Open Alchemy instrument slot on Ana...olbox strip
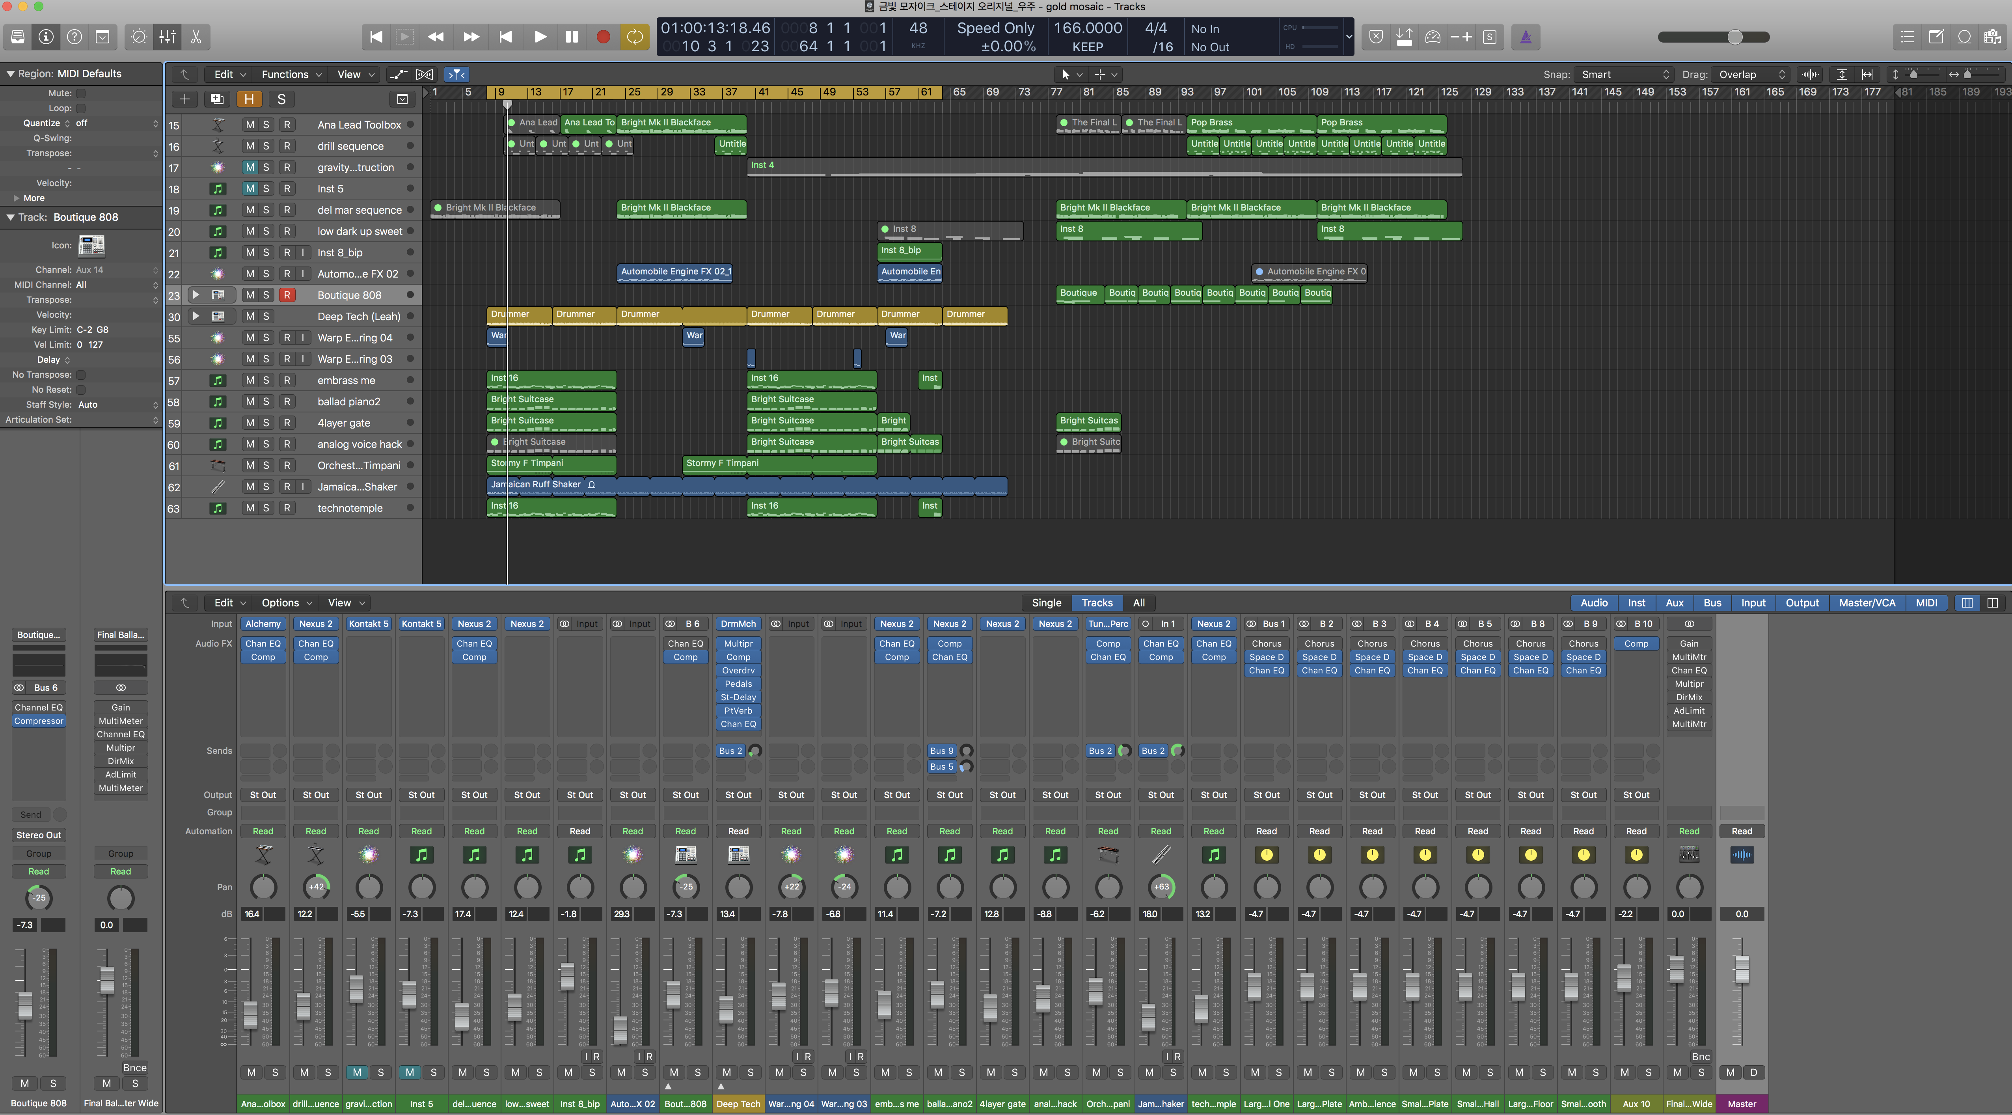The width and height of the screenshot is (2012, 1115). click(x=263, y=623)
